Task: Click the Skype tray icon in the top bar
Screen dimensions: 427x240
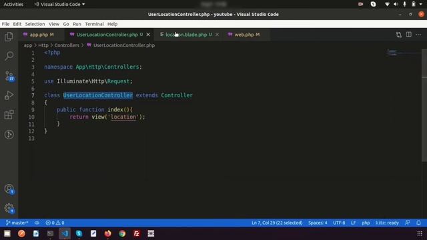Action: 373,4
